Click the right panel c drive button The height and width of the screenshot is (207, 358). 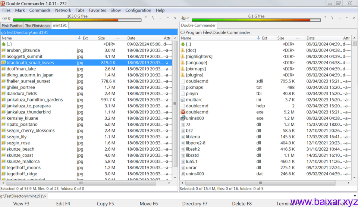click(x=185, y=18)
